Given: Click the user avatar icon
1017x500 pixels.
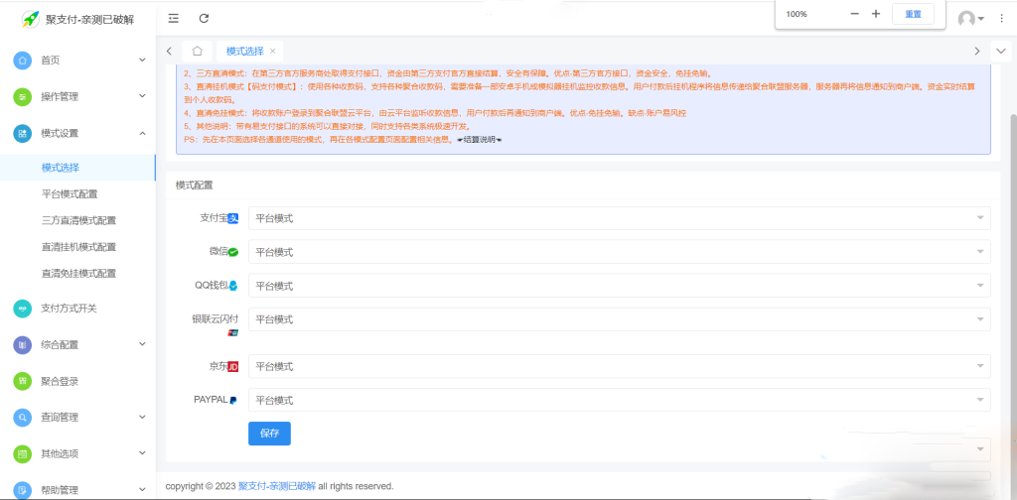Looking at the screenshot, I should click(966, 19).
